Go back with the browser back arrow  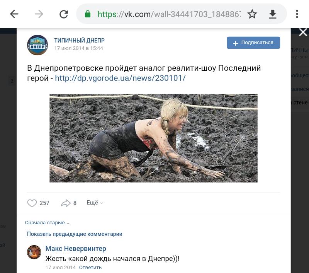(x=14, y=14)
